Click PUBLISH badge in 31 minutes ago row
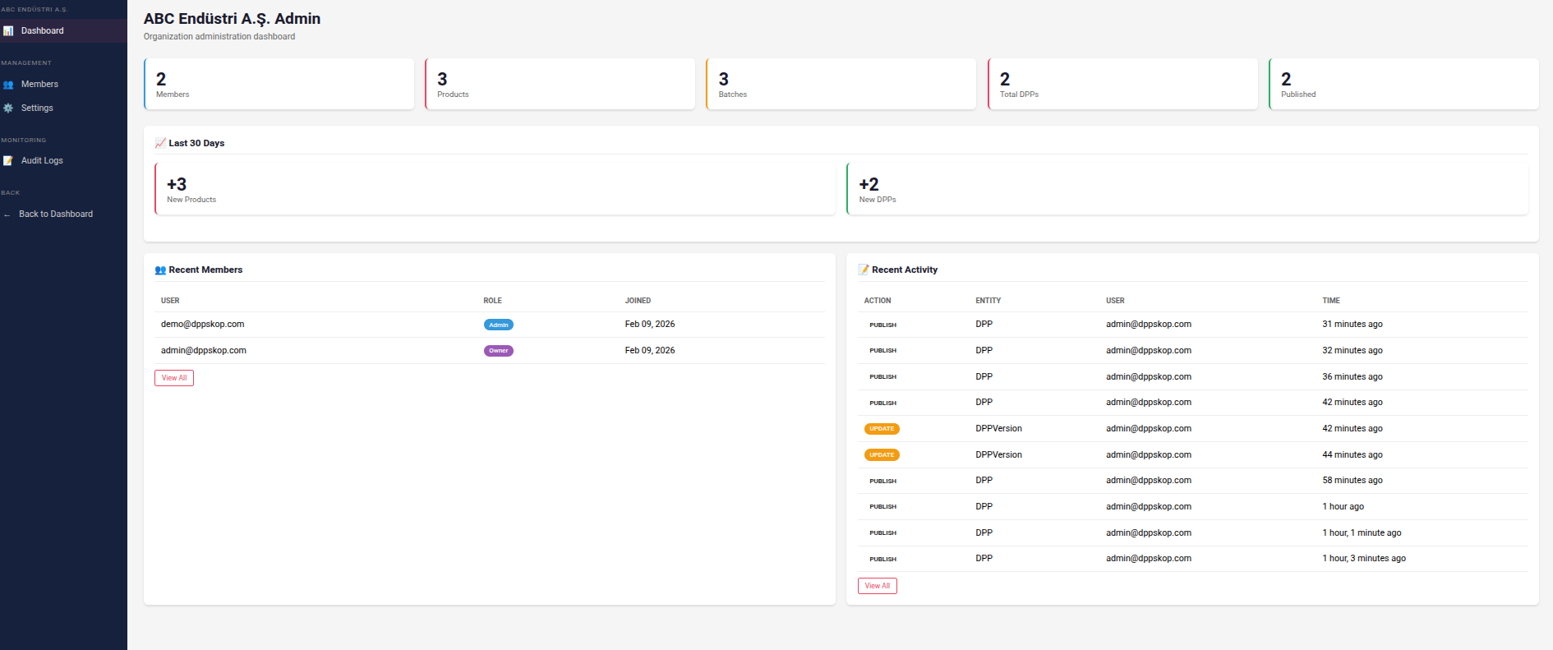 (x=883, y=325)
